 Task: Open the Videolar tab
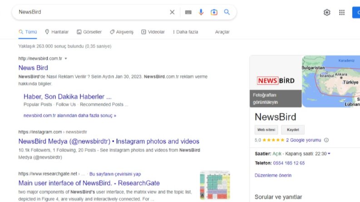pyautogui.click(x=153, y=32)
